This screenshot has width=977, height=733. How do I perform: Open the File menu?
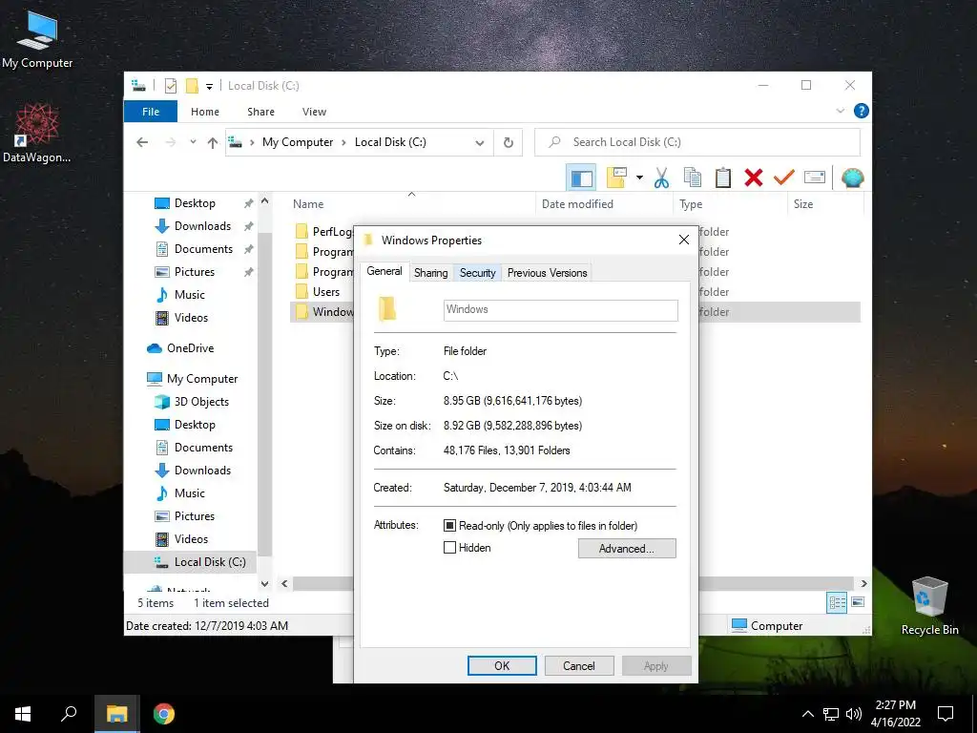(151, 112)
